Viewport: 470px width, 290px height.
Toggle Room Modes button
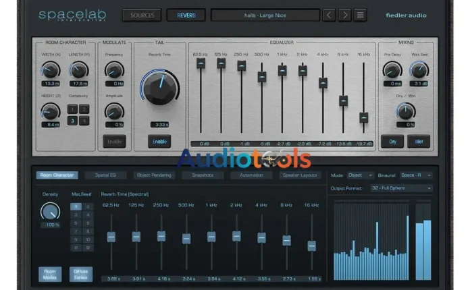click(x=50, y=274)
